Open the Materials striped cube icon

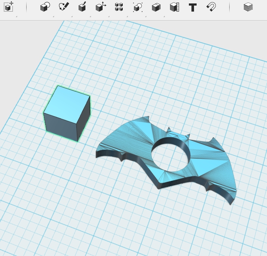point(248,7)
